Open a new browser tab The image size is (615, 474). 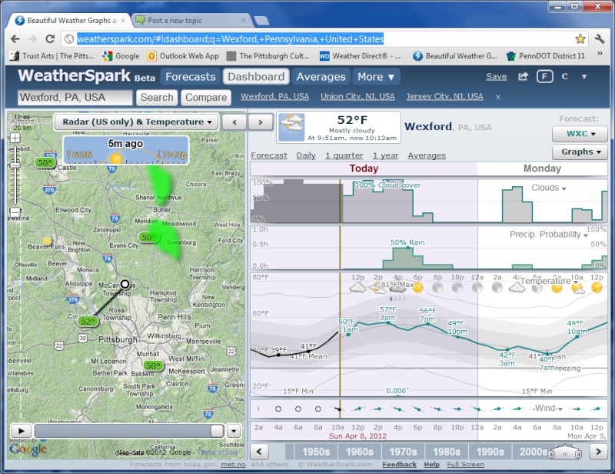[261, 21]
